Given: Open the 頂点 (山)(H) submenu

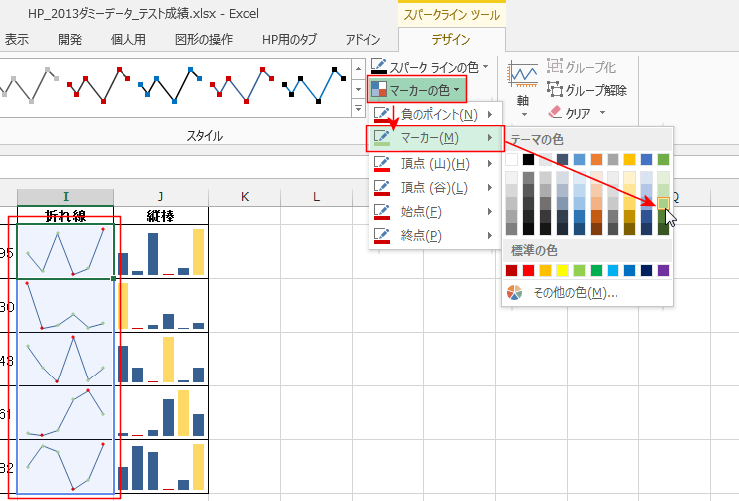Looking at the screenshot, I should pyautogui.click(x=434, y=164).
